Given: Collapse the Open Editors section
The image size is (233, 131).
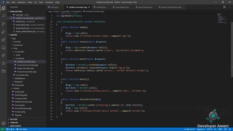Looking at the screenshot, I should click(16, 11).
